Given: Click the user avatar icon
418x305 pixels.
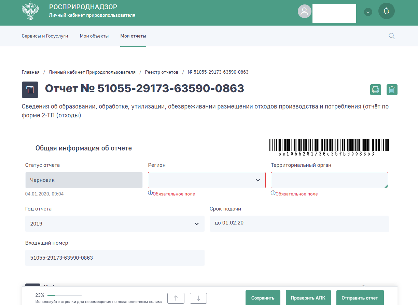Looking at the screenshot, I should [x=304, y=11].
